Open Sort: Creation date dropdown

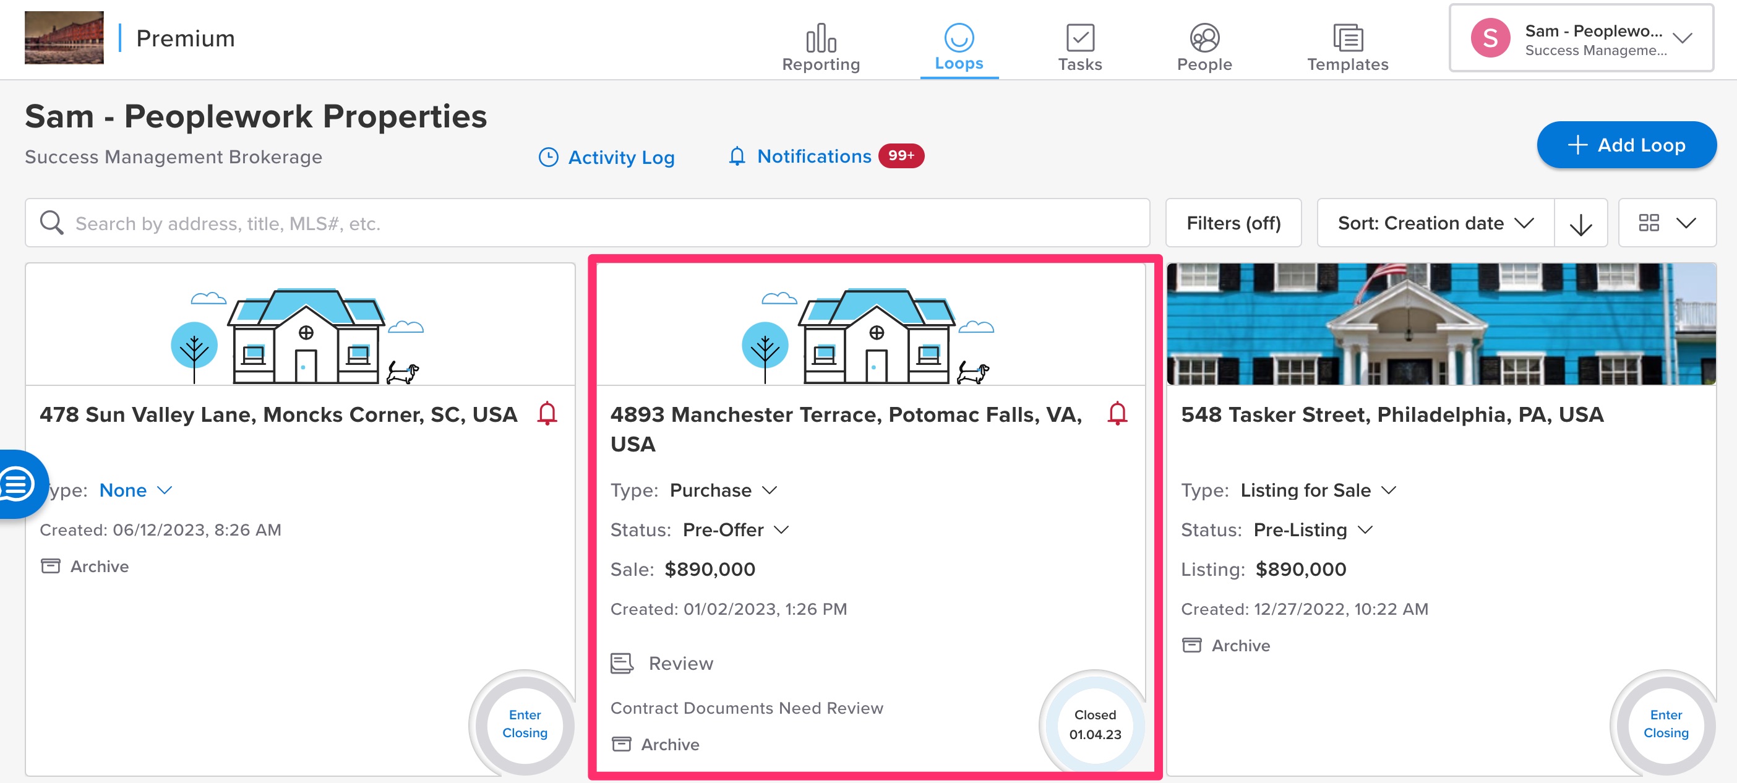pyautogui.click(x=1435, y=223)
